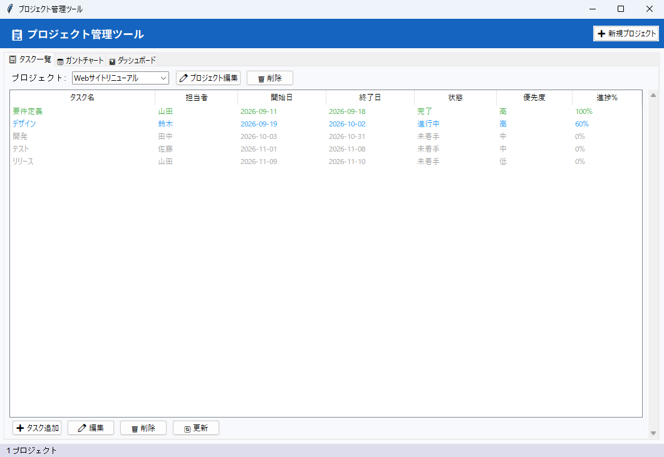Viewport: 664px width, 457px height.
Task: Click the 開始日 column header
Action: 282,97
